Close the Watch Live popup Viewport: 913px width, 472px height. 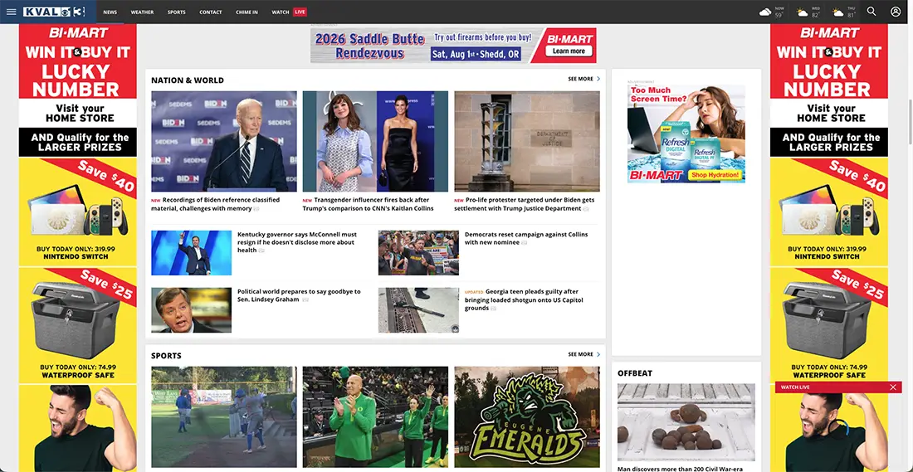(893, 387)
